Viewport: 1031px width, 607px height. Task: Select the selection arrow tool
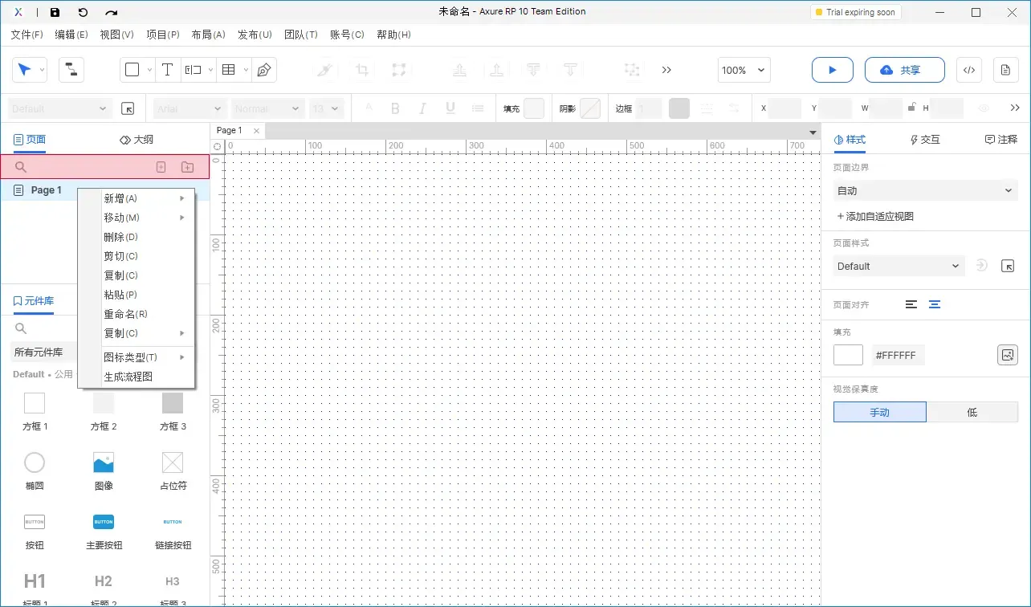[25, 70]
